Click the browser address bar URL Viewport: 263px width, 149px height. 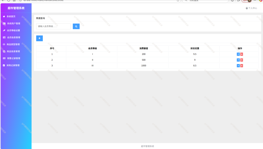pos(43,1)
